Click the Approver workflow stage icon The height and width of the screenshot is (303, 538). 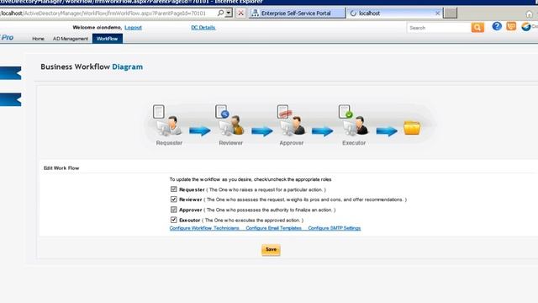291,120
